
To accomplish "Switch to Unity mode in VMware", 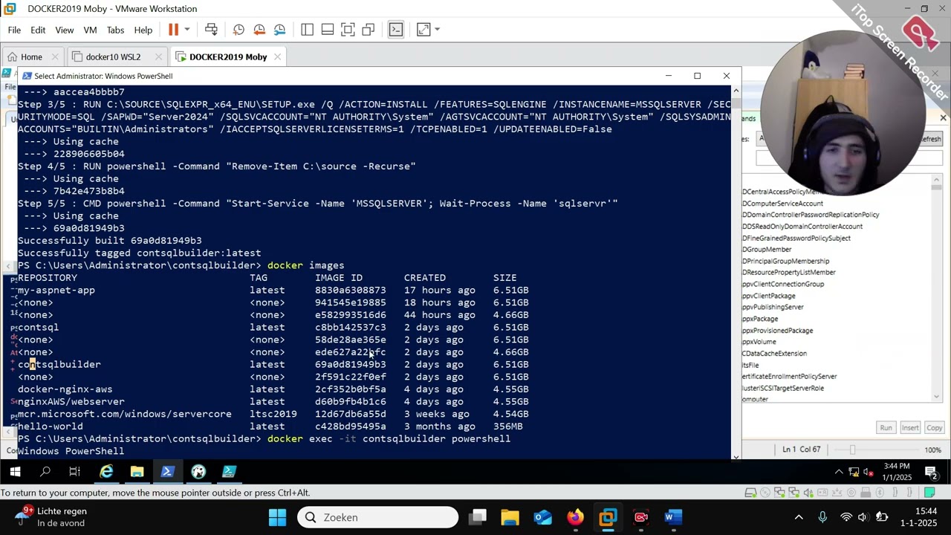I will tap(369, 30).
